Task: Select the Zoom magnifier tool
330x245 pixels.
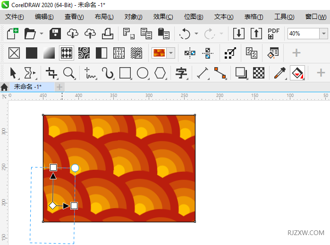Action: tap(69, 73)
